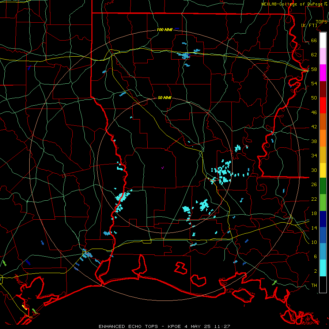The image size is (329, 329).
Task: Click the "6" legend value
Action: 315,256
